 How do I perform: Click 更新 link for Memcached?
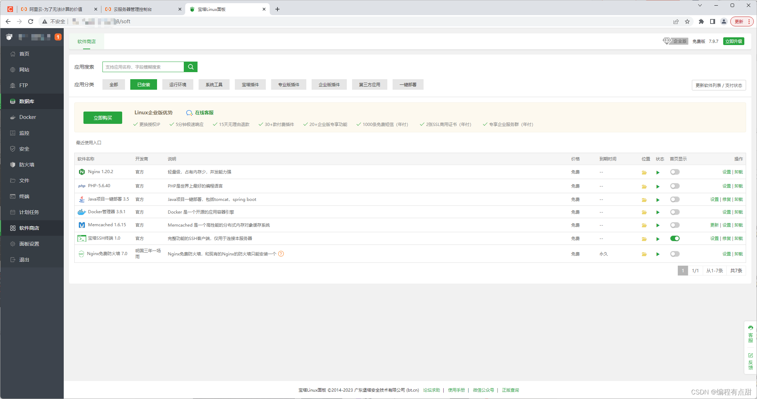coord(714,225)
